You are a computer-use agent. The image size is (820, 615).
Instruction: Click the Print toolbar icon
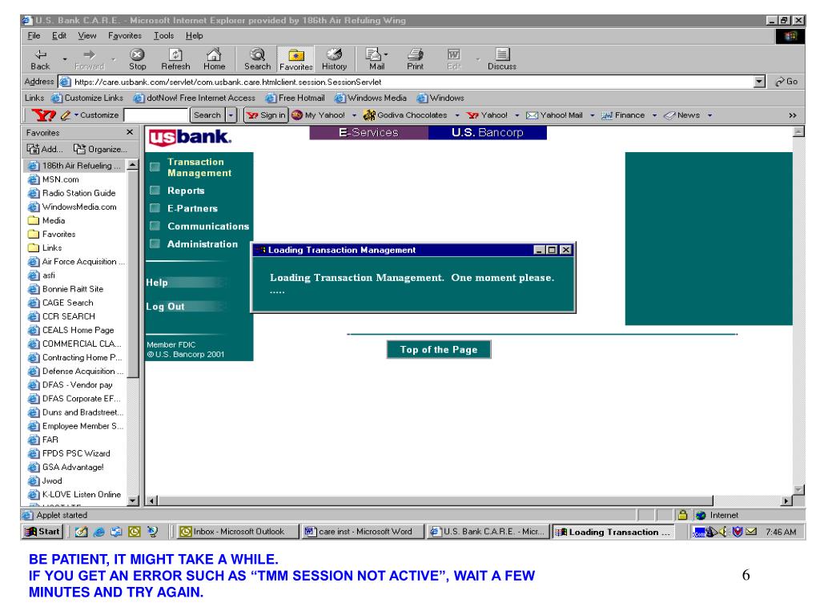tap(415, 59)
